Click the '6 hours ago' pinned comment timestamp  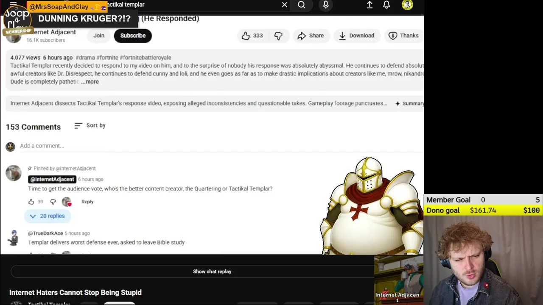90,179
